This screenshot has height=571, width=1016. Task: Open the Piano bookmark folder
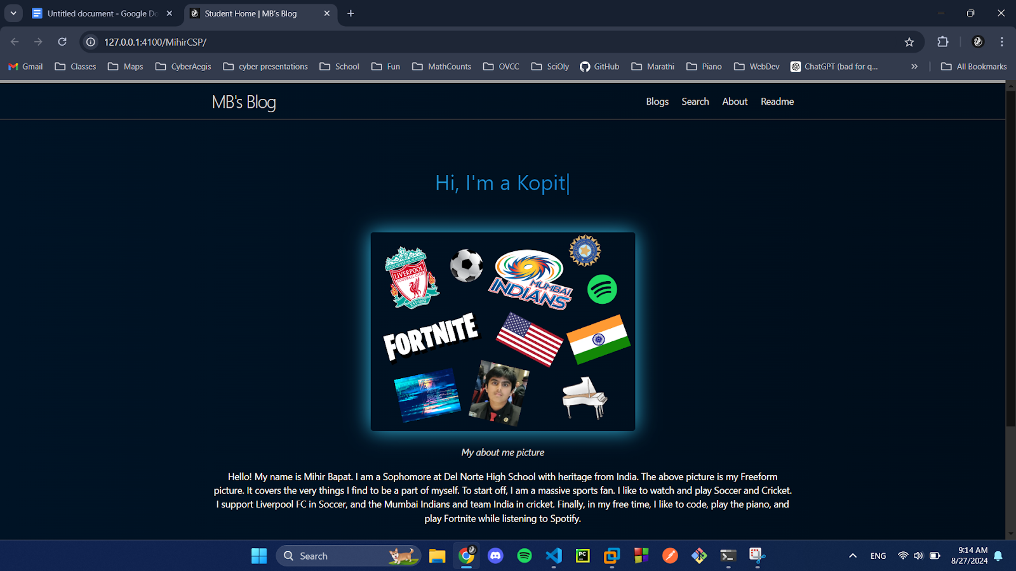704,67
